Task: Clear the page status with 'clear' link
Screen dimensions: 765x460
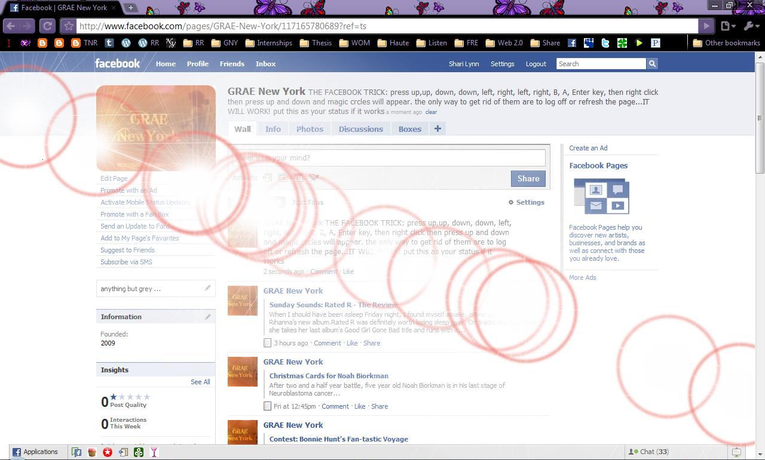Action: pos(431,112)
